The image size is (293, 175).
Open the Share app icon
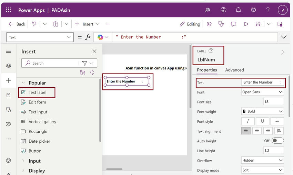pos(209,24)
